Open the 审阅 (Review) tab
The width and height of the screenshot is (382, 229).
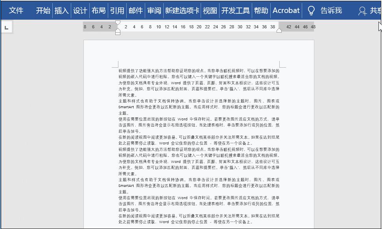pos(153,11)
